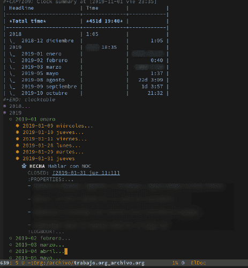Expand the folded 2019-02 febrero heading
This screenshot has height=268, width=248.
coord(43,238)
